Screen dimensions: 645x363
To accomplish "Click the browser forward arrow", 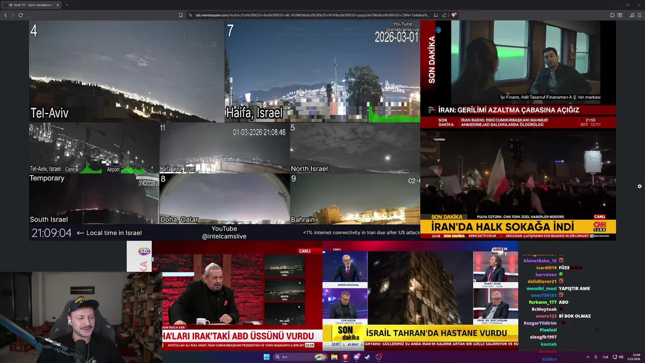I will tap(13, 15).
